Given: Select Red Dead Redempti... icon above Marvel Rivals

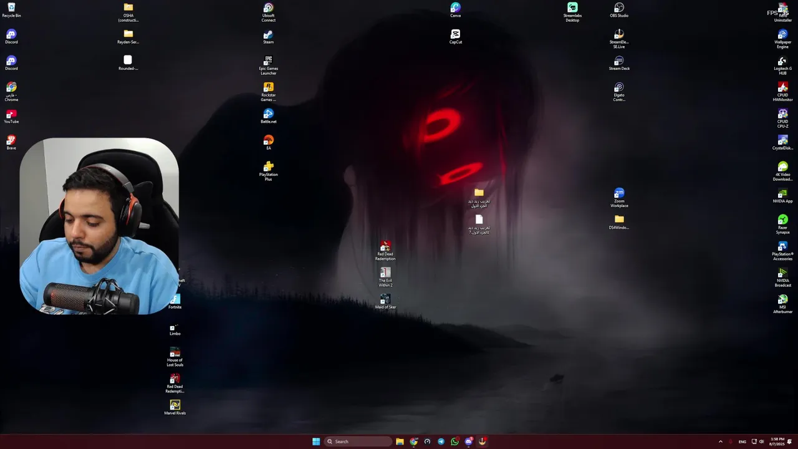Looking at the screenshot, I should [175, 383].
